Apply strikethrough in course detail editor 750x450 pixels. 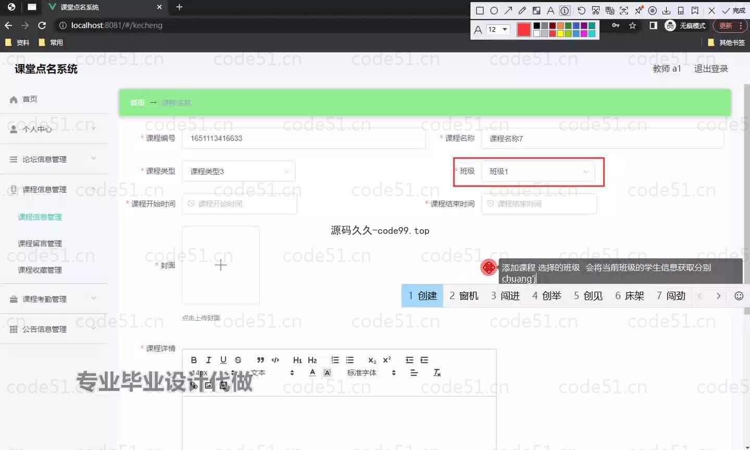pos(238,360)
